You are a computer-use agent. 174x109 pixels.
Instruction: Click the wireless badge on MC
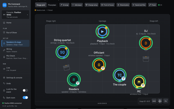coord(143,85)
